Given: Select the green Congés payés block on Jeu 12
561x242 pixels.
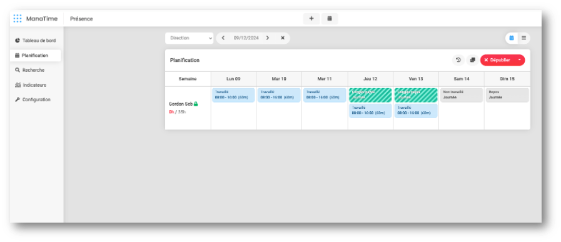Looking at the screenshot, I should (370, 95).
